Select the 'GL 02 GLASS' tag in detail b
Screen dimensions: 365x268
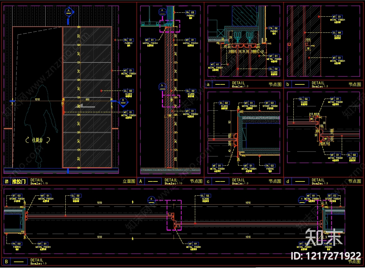[x=337, y=35]
